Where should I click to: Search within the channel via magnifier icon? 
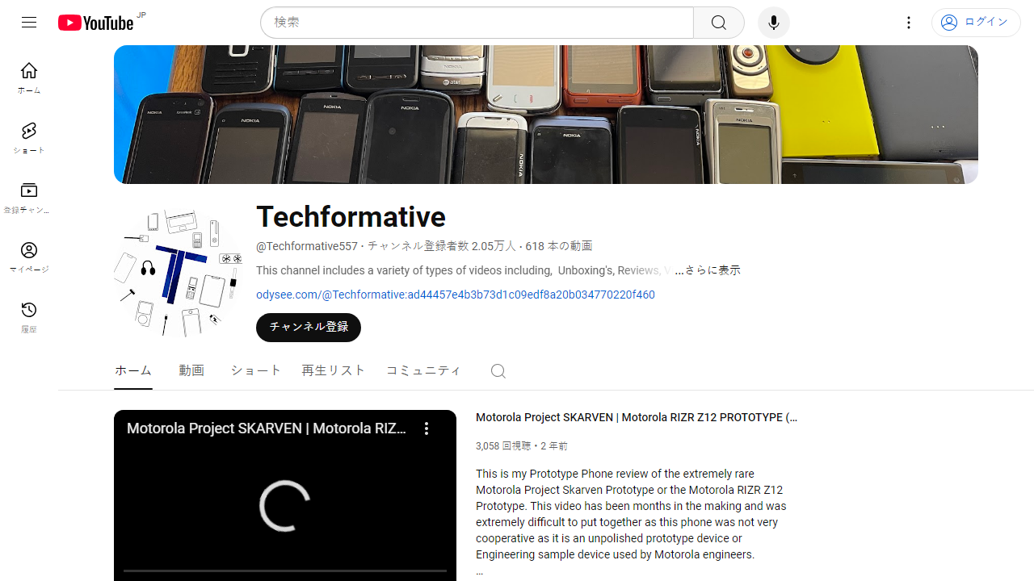(498, 370)
